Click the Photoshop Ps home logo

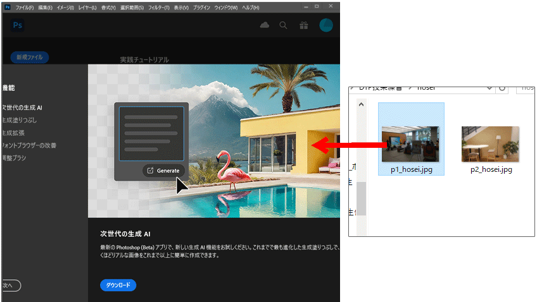[17, 25]
